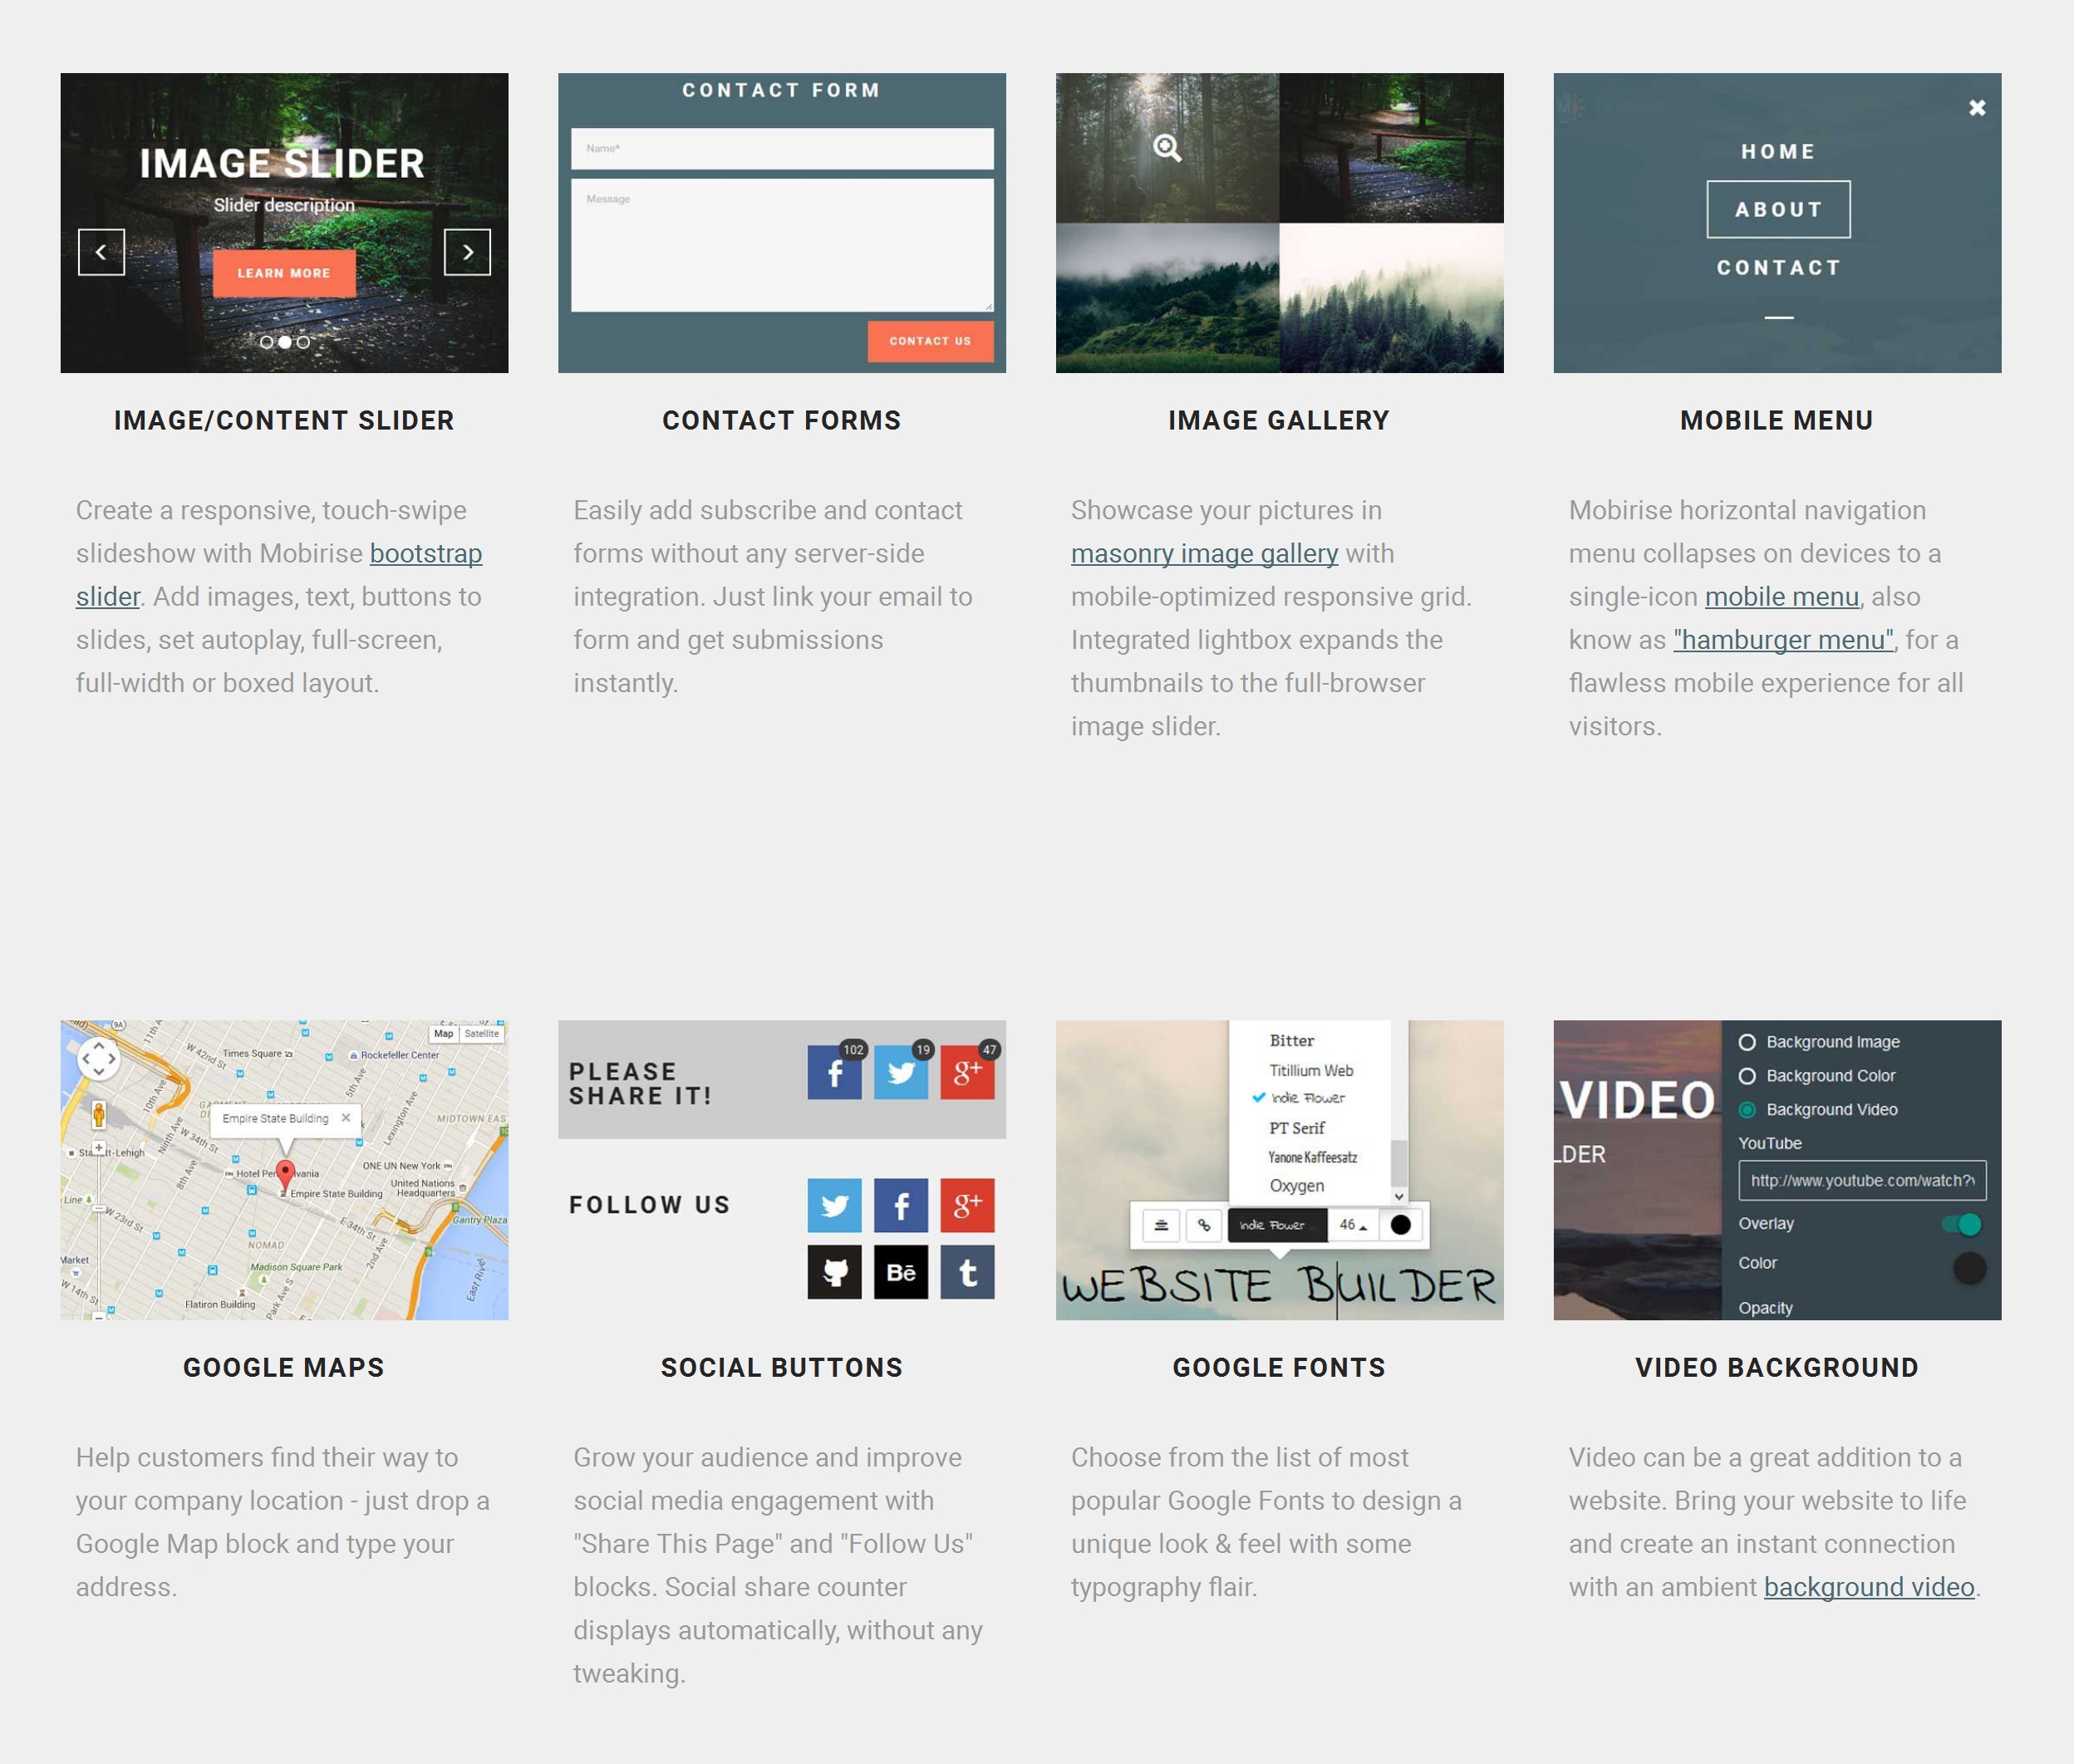2074x1764 pixels.
Task: Click the GitHub social button icon
Action: click(835, 1272)
